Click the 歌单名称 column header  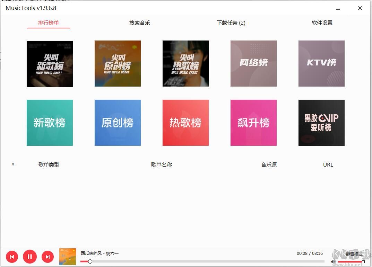(x=162, y=164)
